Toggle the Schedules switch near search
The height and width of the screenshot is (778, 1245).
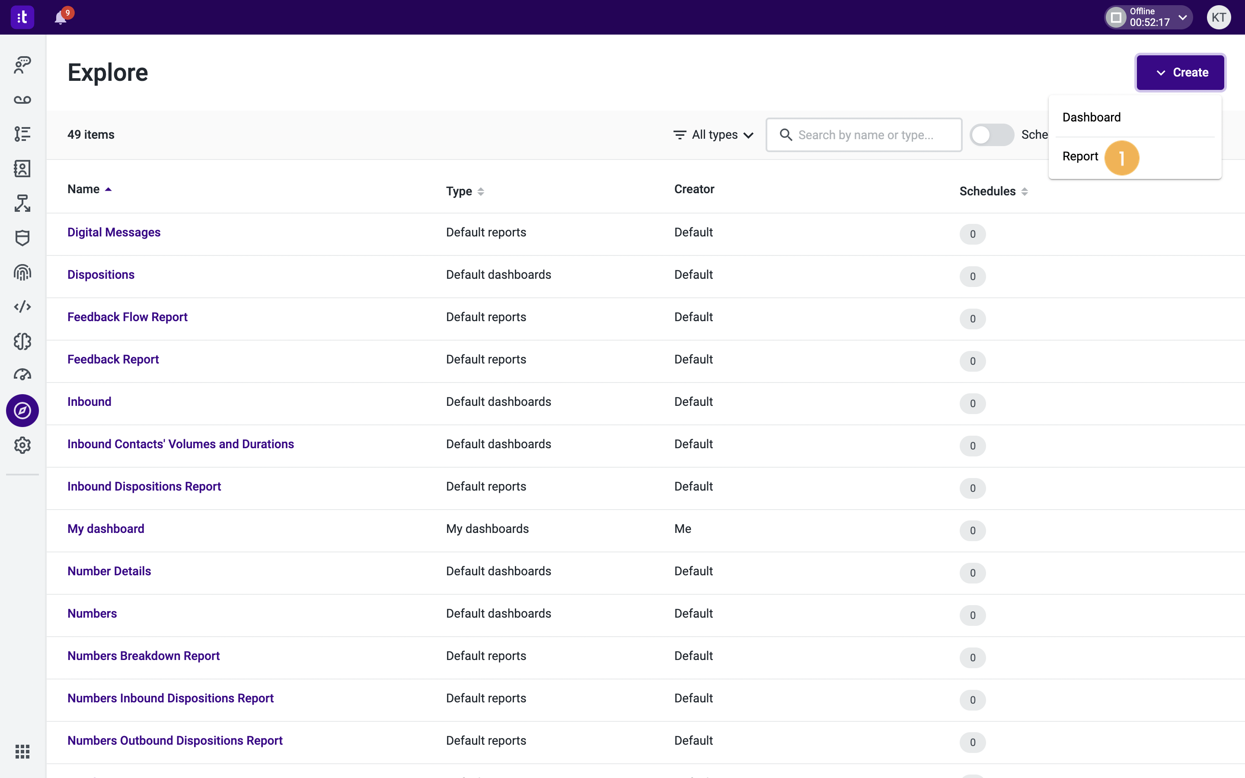coord(991,134)
